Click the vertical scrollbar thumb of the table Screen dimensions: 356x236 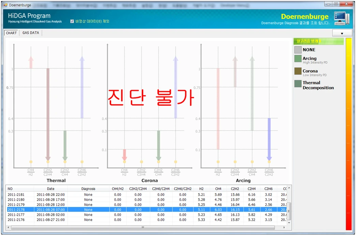(x=289, y=211)
